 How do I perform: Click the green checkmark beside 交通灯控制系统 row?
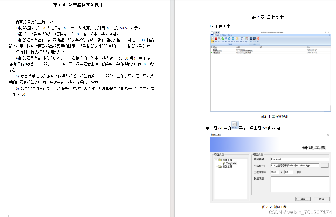point(211,53)
